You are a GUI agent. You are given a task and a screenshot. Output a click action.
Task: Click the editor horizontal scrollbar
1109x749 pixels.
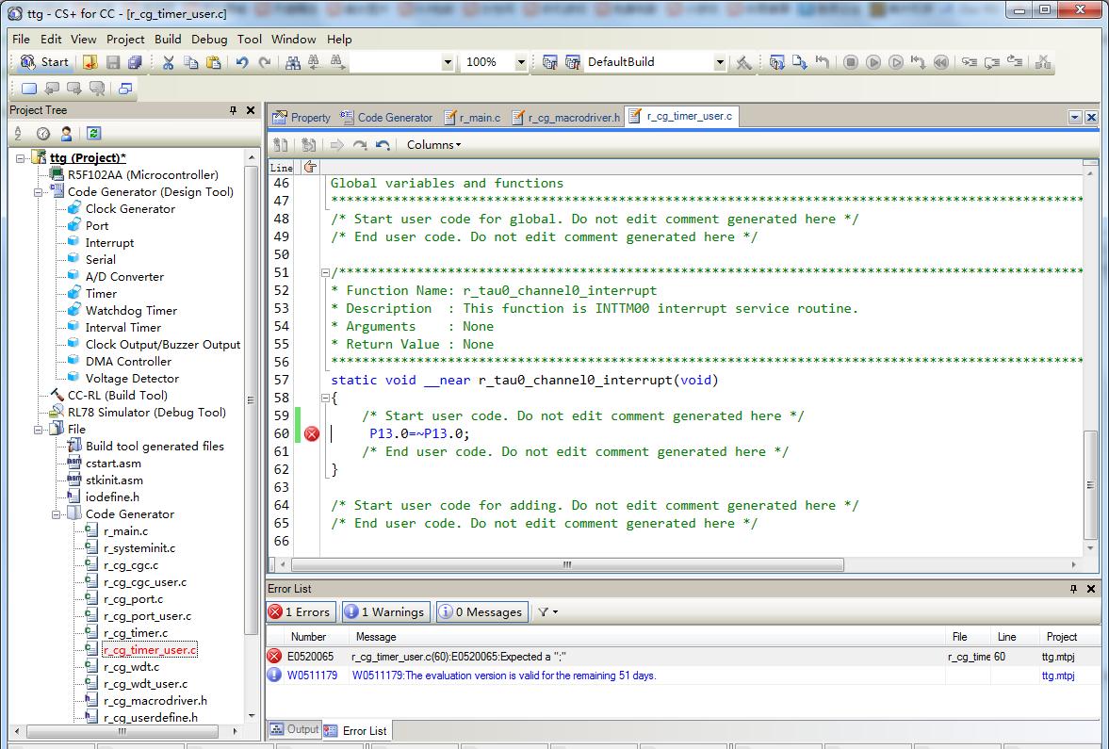click(566, 565)
